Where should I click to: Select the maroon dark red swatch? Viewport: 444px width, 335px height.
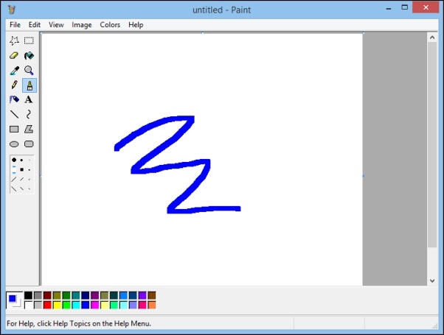pos(47,295)
